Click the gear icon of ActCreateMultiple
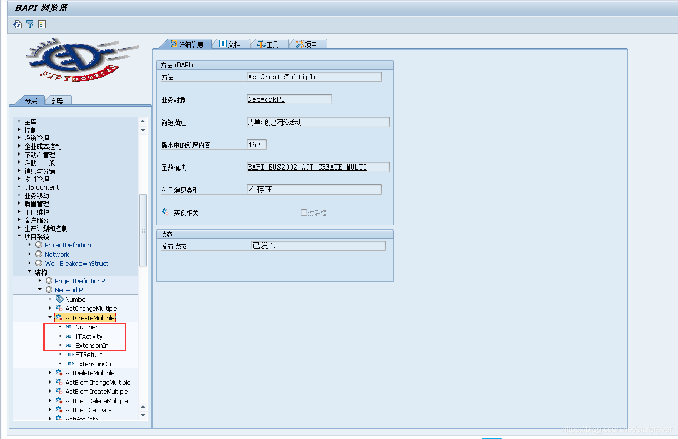The image size is (678, 439). coord(59,318)
